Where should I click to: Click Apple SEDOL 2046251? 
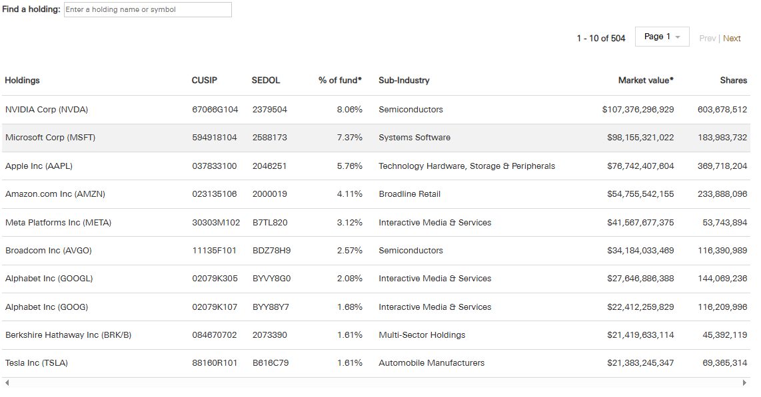pyautogui.click(x=269, y=166)
